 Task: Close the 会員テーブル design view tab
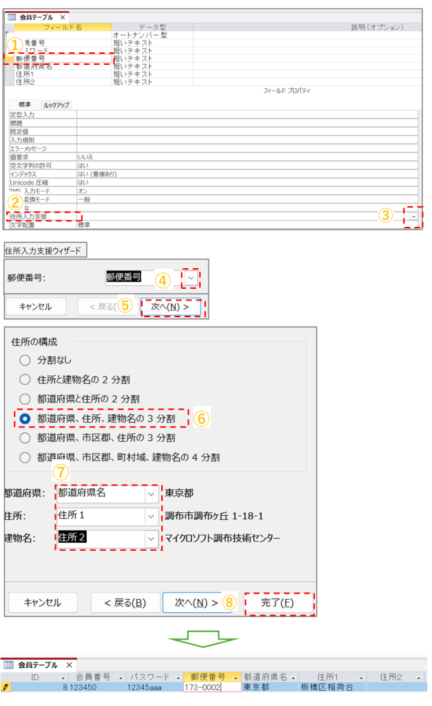(x=63, y=17)
